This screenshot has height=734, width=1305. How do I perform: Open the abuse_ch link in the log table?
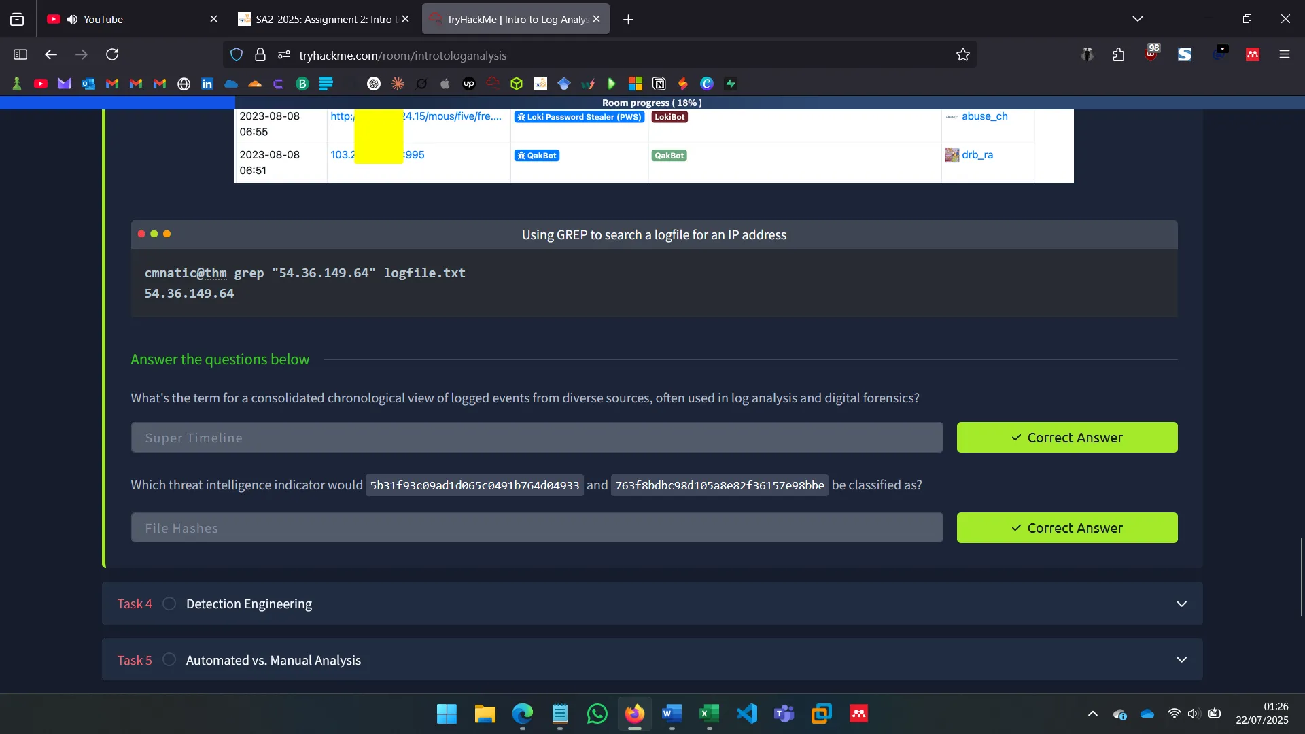[984, 116]
